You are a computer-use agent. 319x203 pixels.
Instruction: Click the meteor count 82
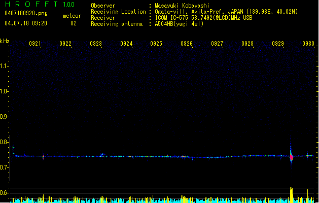pos(74,23)
